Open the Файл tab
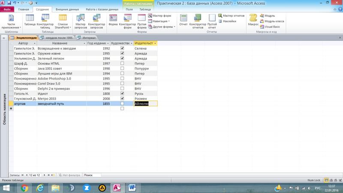Screen dimensions: 343x193 (x=7, y=9)
